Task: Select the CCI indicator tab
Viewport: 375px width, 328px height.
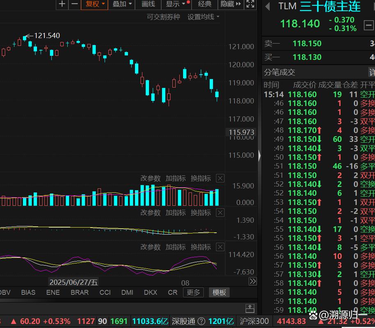Action: (x=105, y=292)
